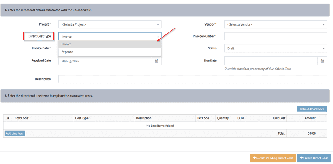The height and width of the screenshot is (164, 333).
Task: Click the Create Direct Cost button
Action: [314, 158]
